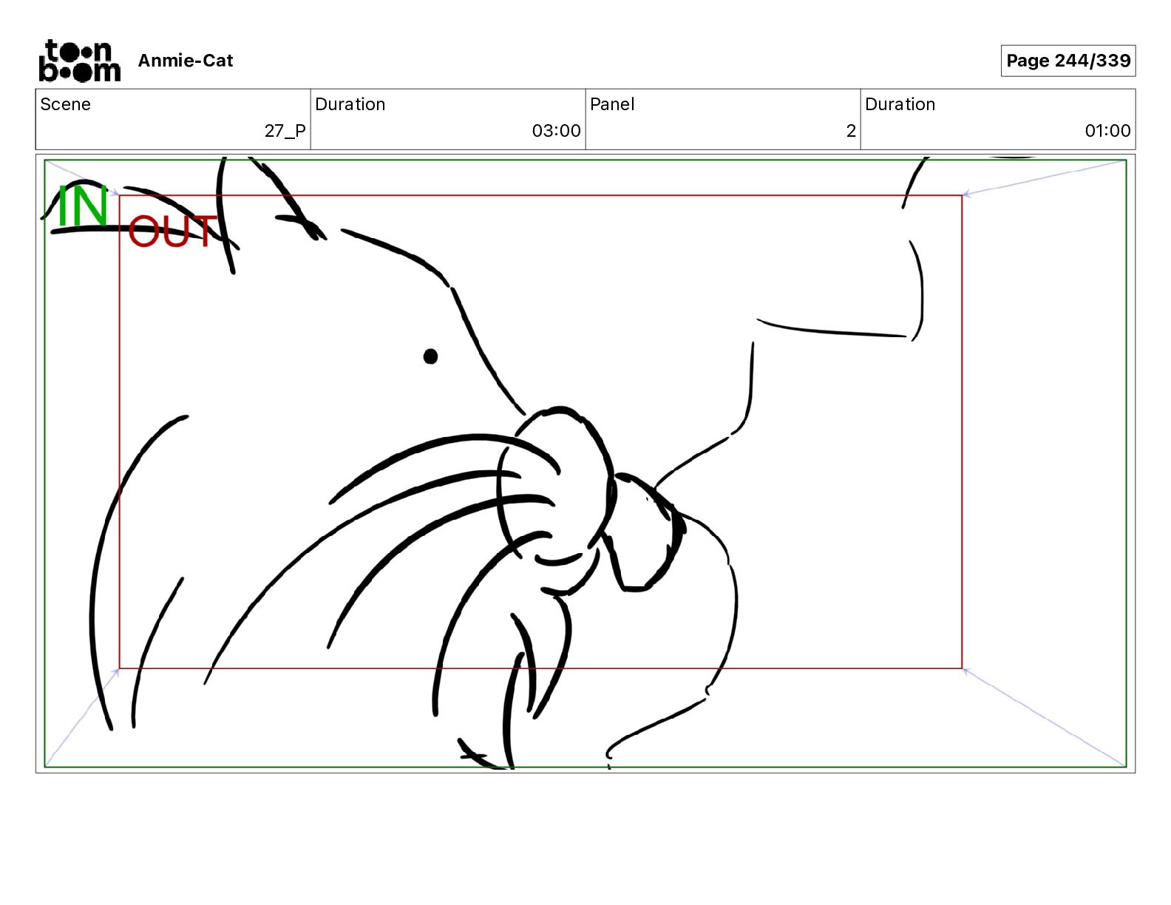Select the panel number 2
This screenshot has width=1171, height=905.
851,131
